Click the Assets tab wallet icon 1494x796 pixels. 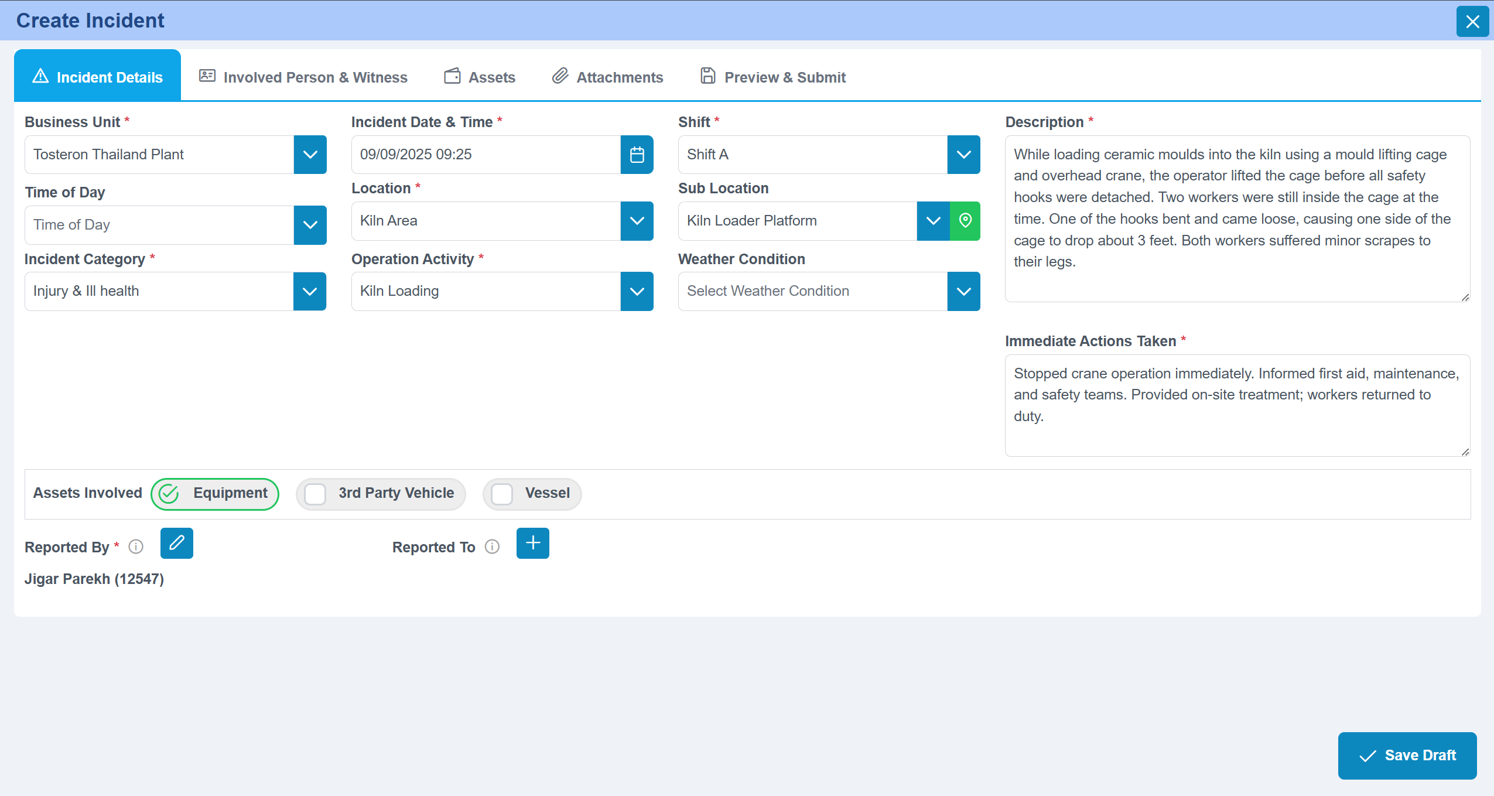[452, 76]
